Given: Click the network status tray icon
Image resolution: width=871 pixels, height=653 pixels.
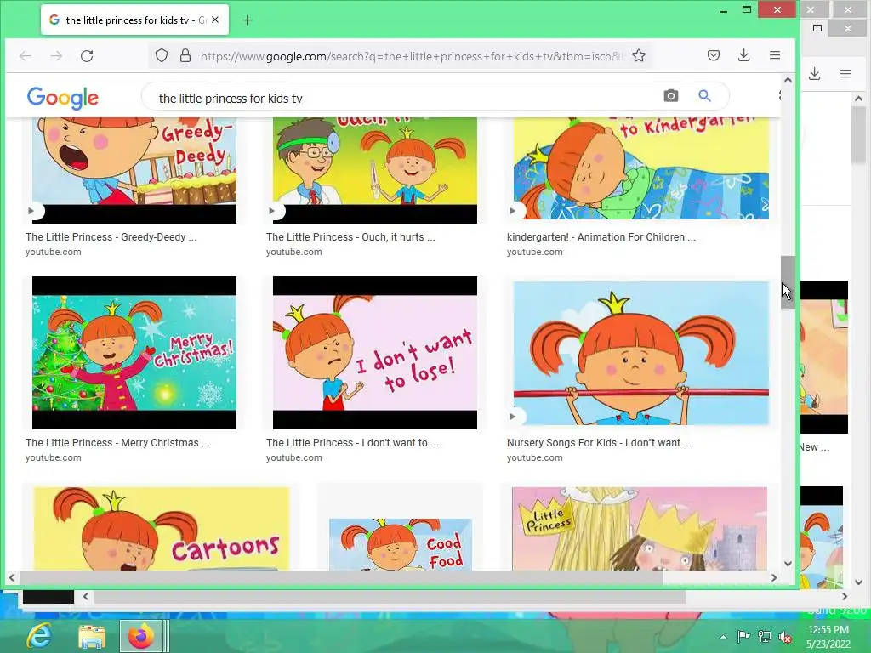Looking at the screenshot, I should coord(765,637).
